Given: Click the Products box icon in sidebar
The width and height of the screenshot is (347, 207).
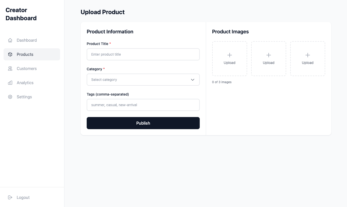Looking at the screenshot, I should 10,54.
